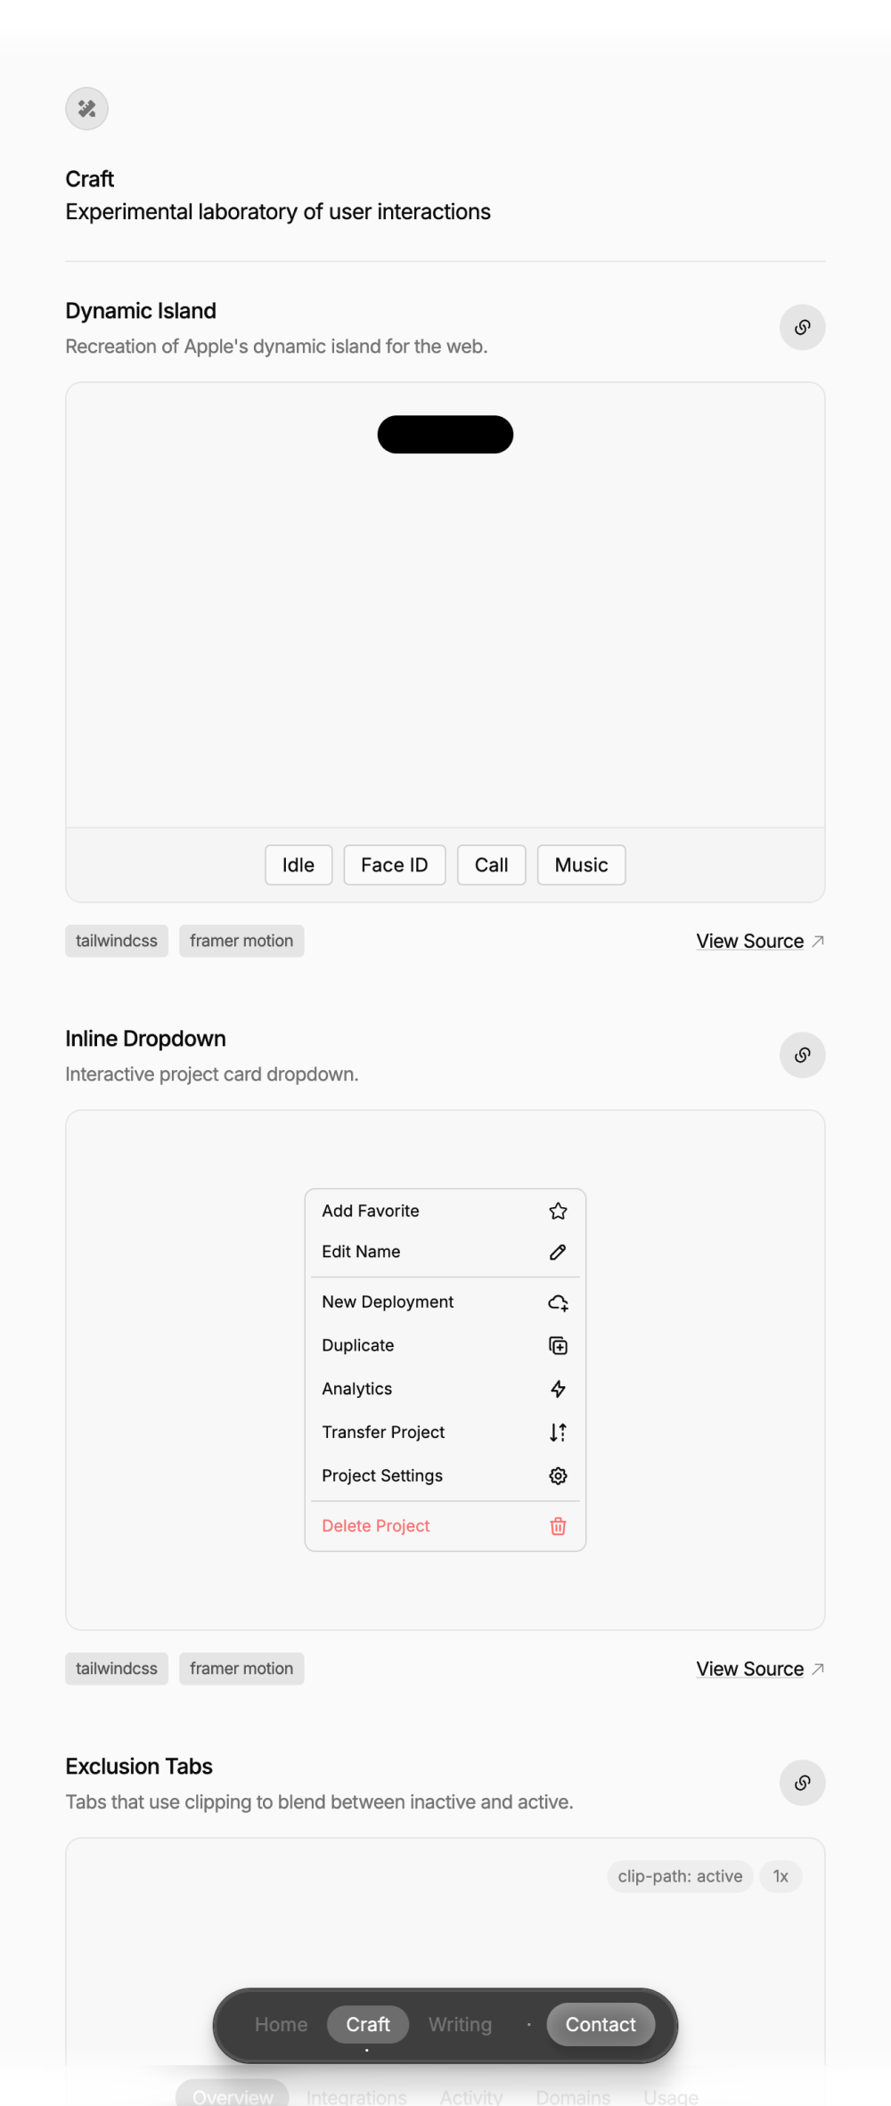Click the black dynamic island pill
Screen dimensions: 891x2106
445,435
